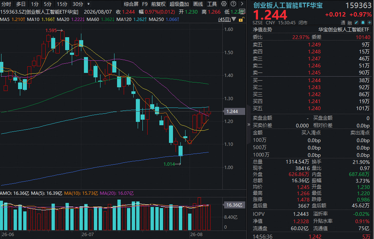
Task: Select the 15分 period tab
Action: coord(62,4)
